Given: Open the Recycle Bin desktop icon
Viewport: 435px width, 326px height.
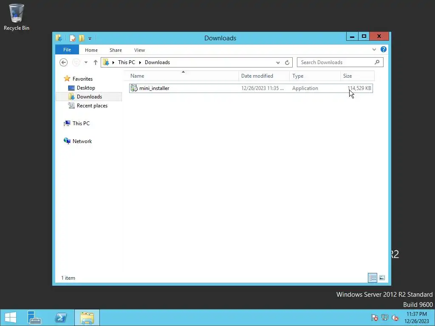Looking at the screenshot, I should click(17, 17).
